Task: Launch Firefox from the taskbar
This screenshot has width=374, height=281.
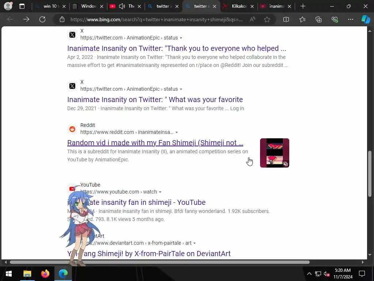Action: (x=45, y=274)
